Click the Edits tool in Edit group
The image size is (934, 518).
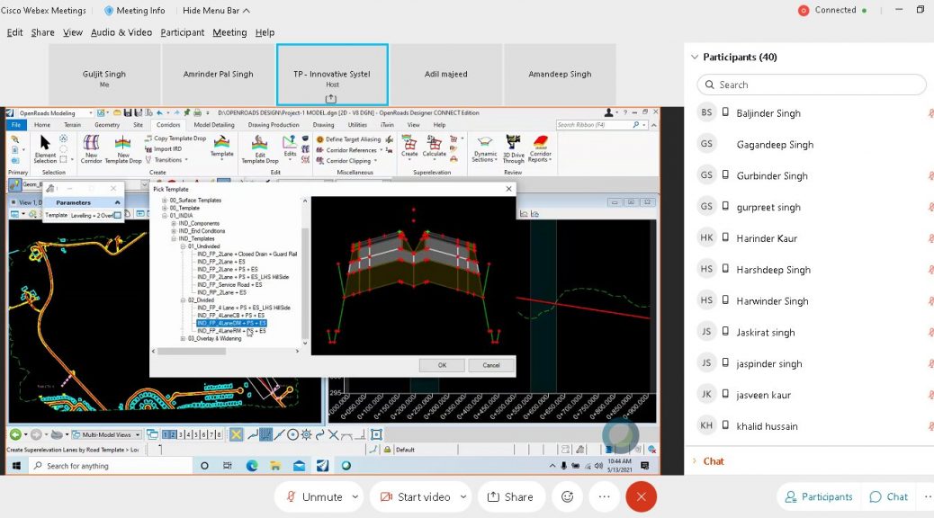coord(290,146)
